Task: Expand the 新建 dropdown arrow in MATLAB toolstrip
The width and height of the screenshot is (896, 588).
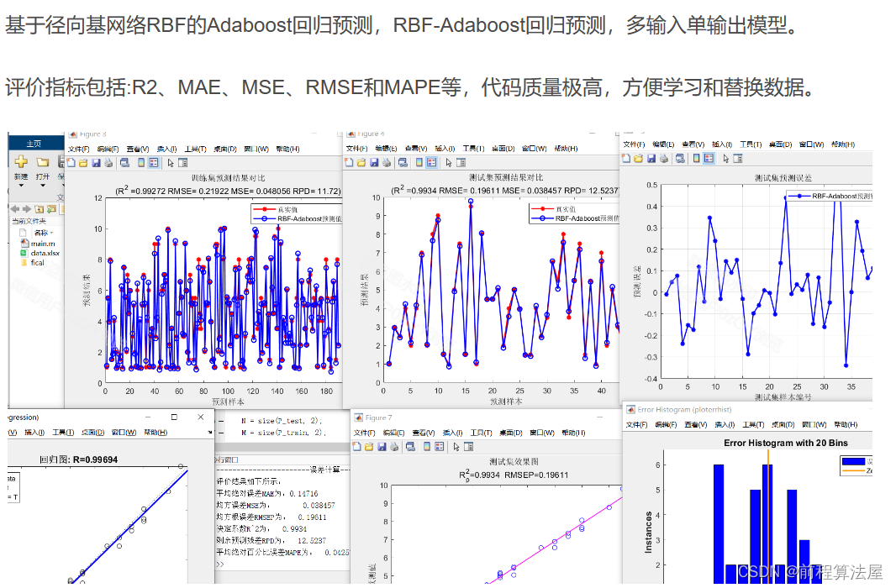Action: point(22,185)
